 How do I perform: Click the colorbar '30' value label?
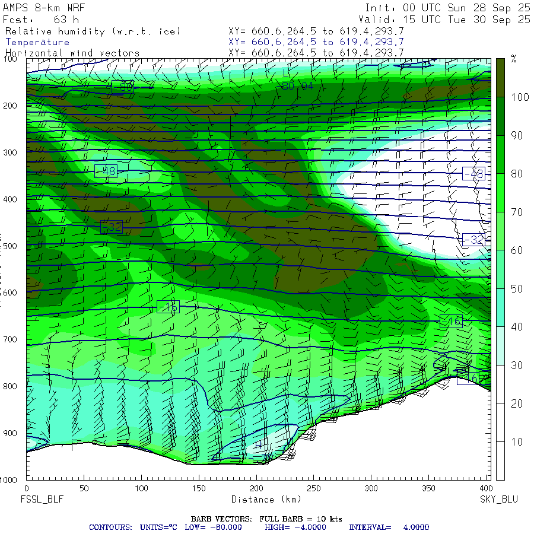pos(517,365)
